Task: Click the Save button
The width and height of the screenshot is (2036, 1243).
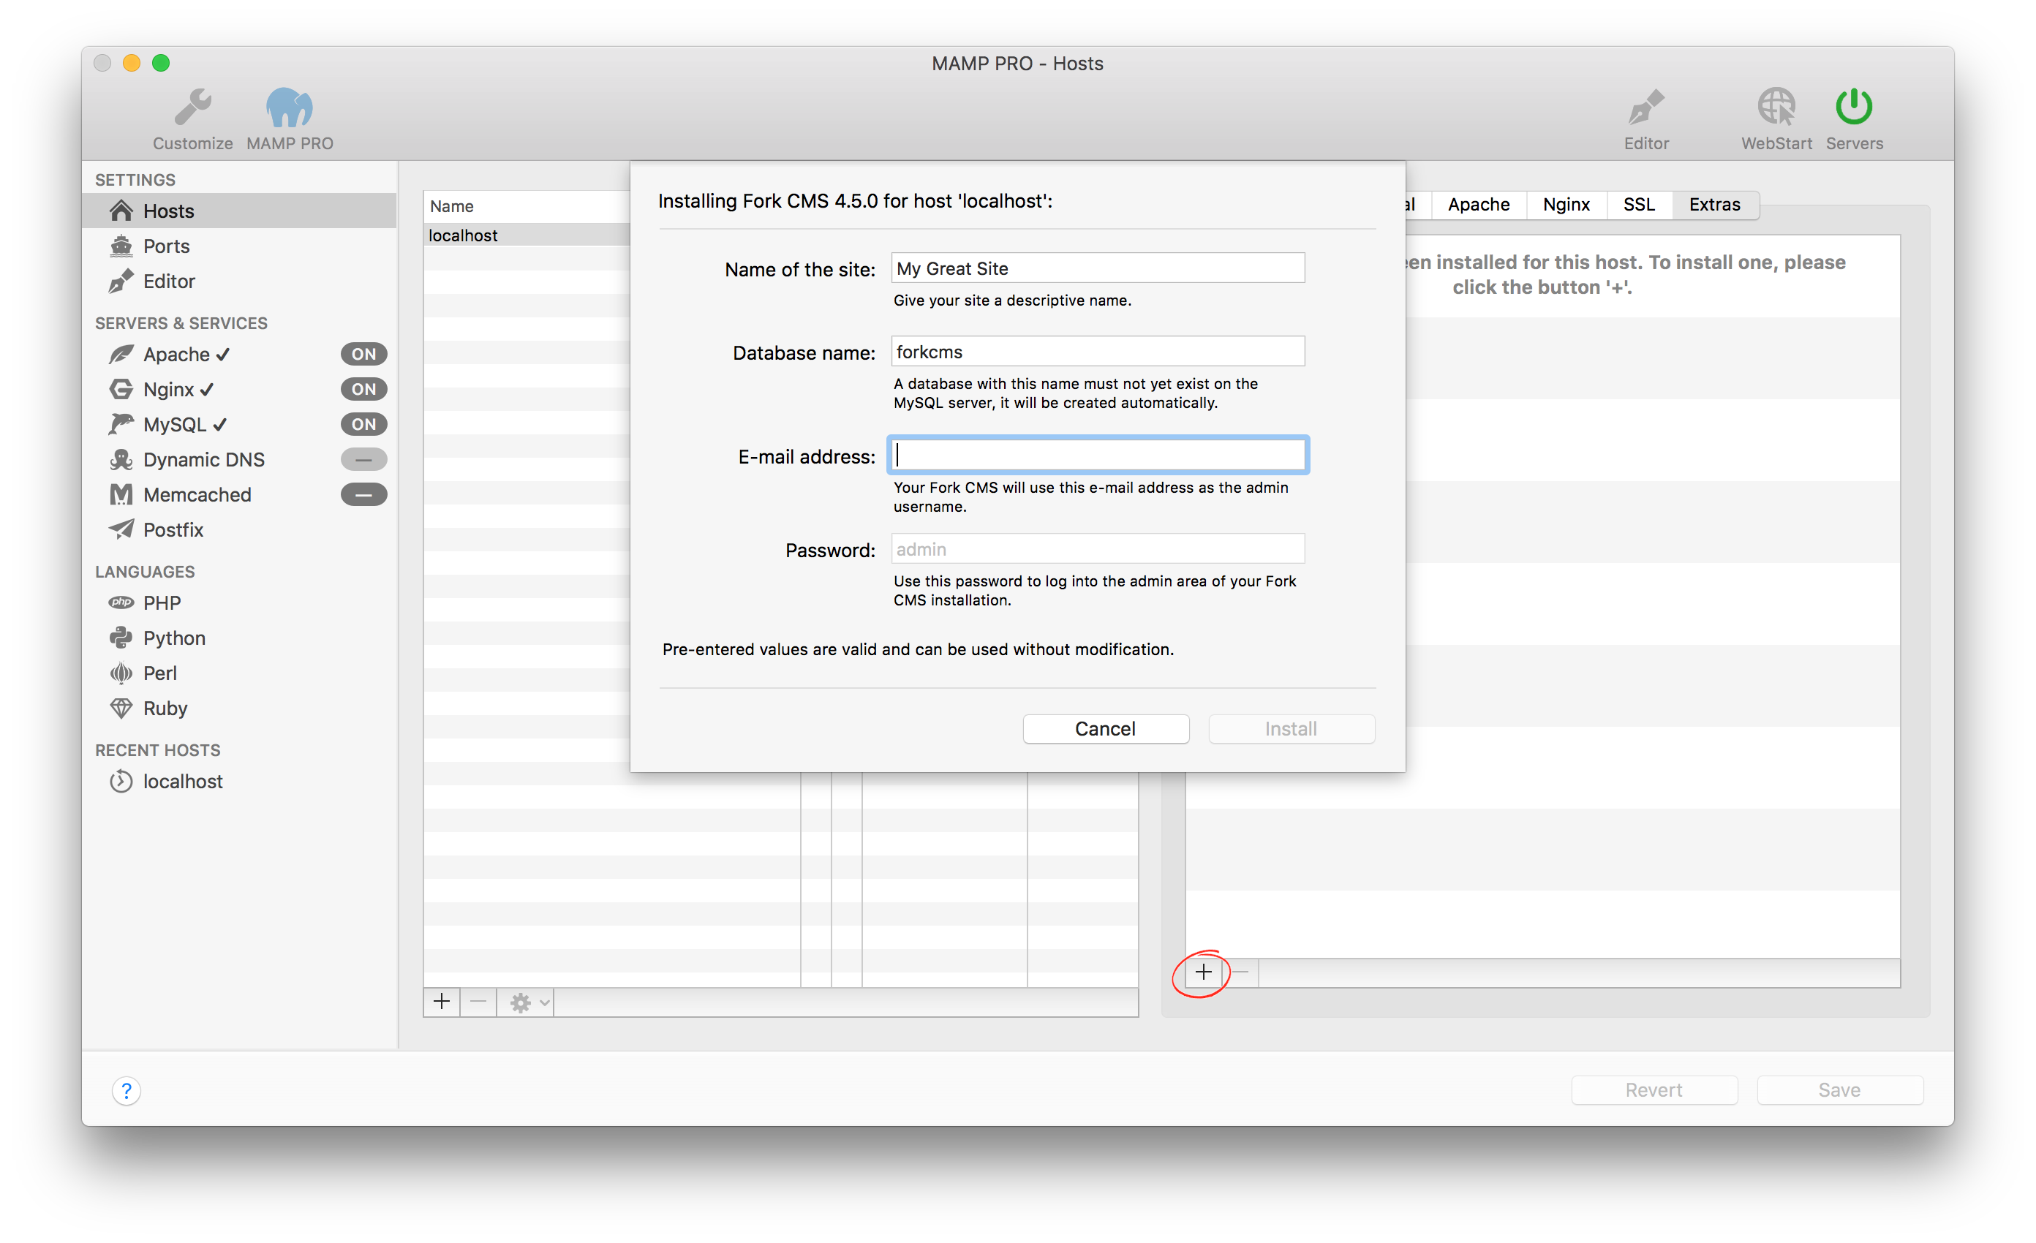Action: pyautogui.click(x=1839, y=1089)
